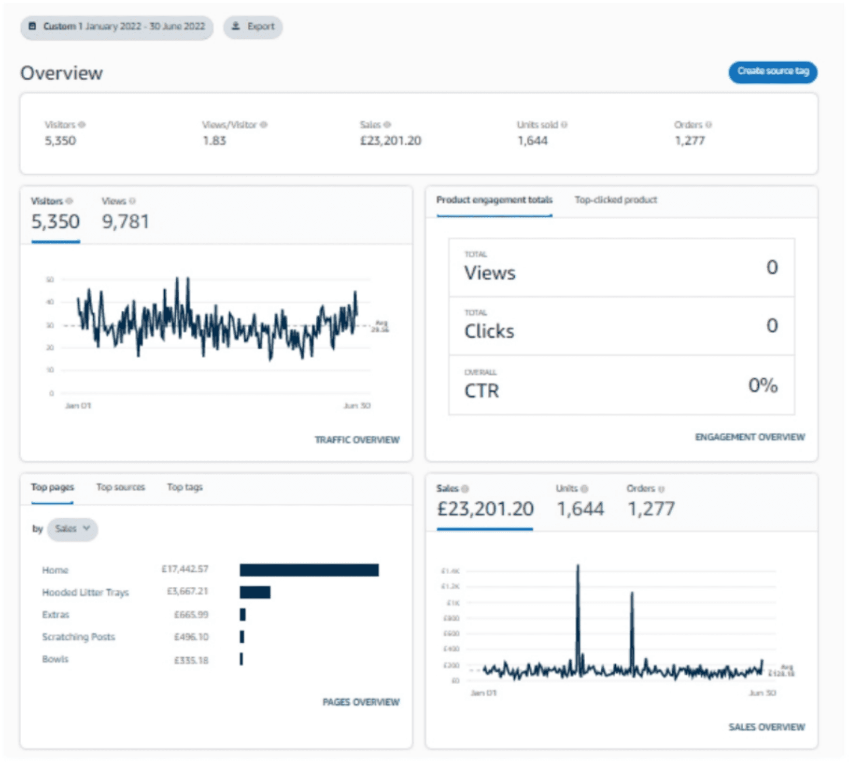Open the SALES OVERVIEW link
This screenshot has height=766, width=849.
point(767,728)
